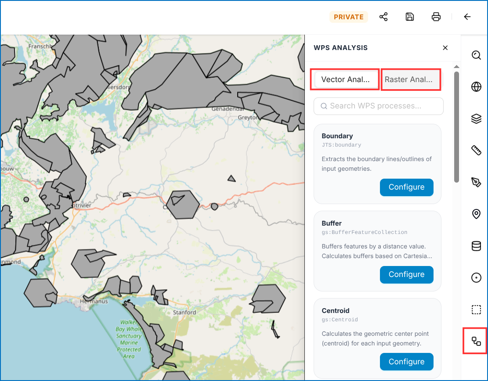Click the share map icon
Image resolution: width=488 pixels, height=381 pixels.
pos(383,17)
